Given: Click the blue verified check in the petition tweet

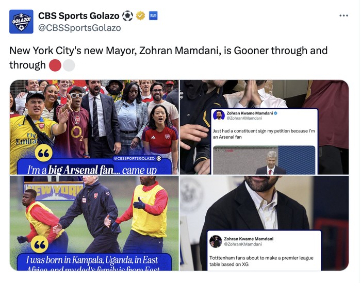Looking at the screenshot, I should [275, 112].
